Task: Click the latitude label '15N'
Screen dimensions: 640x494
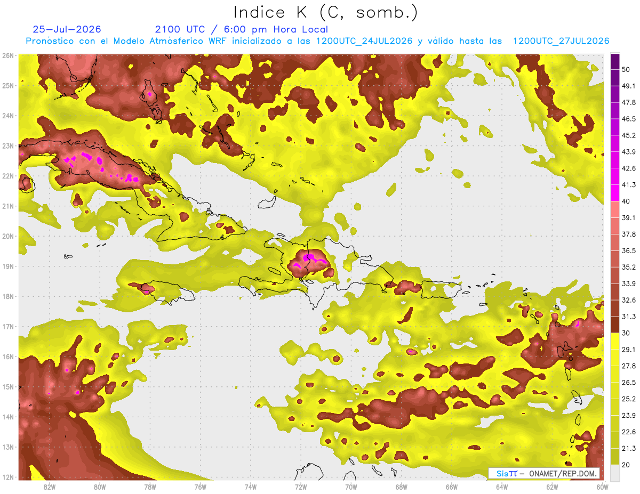Action: coord(8,387)
